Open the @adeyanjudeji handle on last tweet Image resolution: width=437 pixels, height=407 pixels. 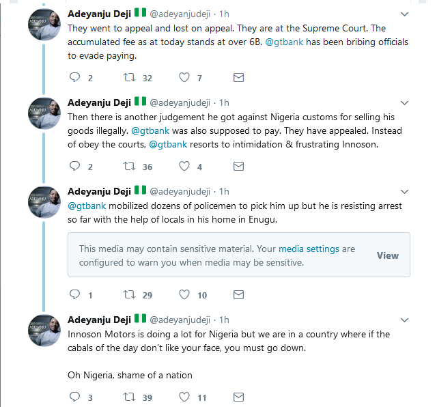180,319
